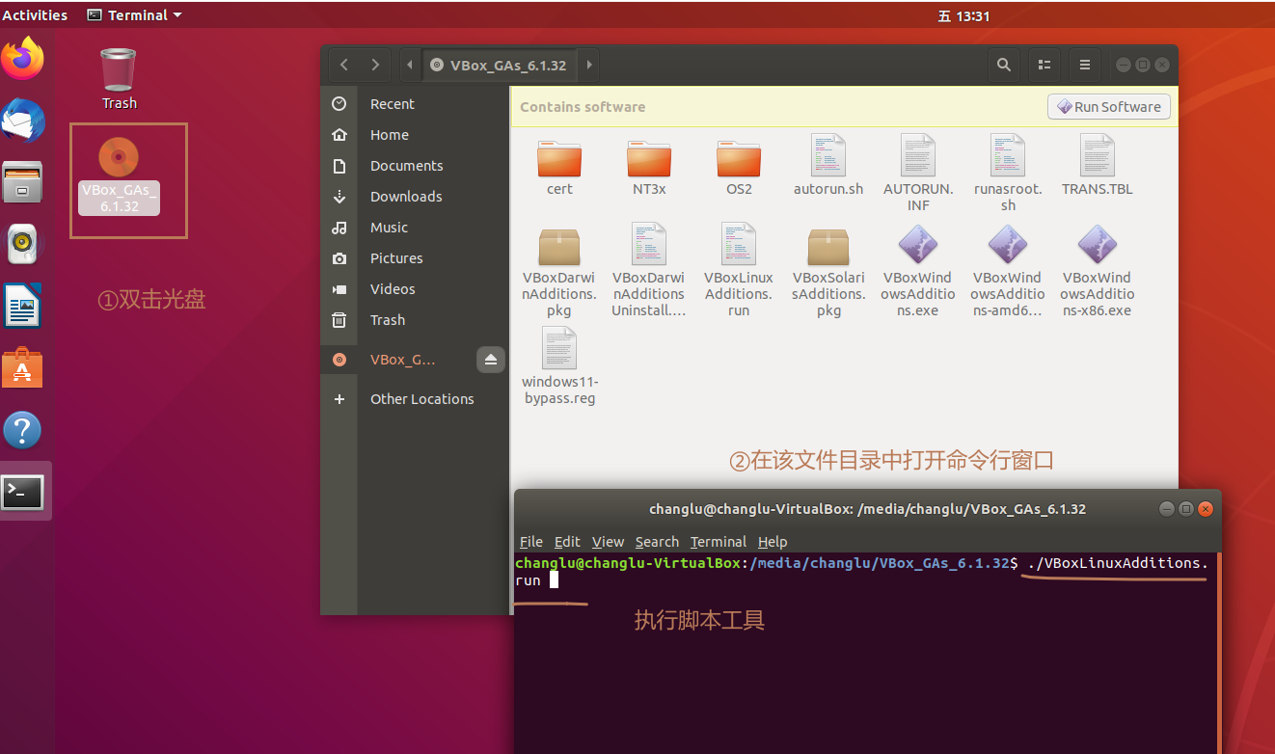This screenshot has width=1275, height=754.
Task: Click the right path-bar scroll arrow
Action: 588,65
